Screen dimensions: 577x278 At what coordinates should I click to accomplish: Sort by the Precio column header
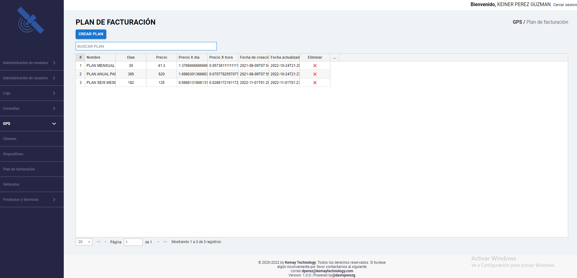161,57
